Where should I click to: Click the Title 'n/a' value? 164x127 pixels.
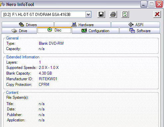[x=42, y=104]
